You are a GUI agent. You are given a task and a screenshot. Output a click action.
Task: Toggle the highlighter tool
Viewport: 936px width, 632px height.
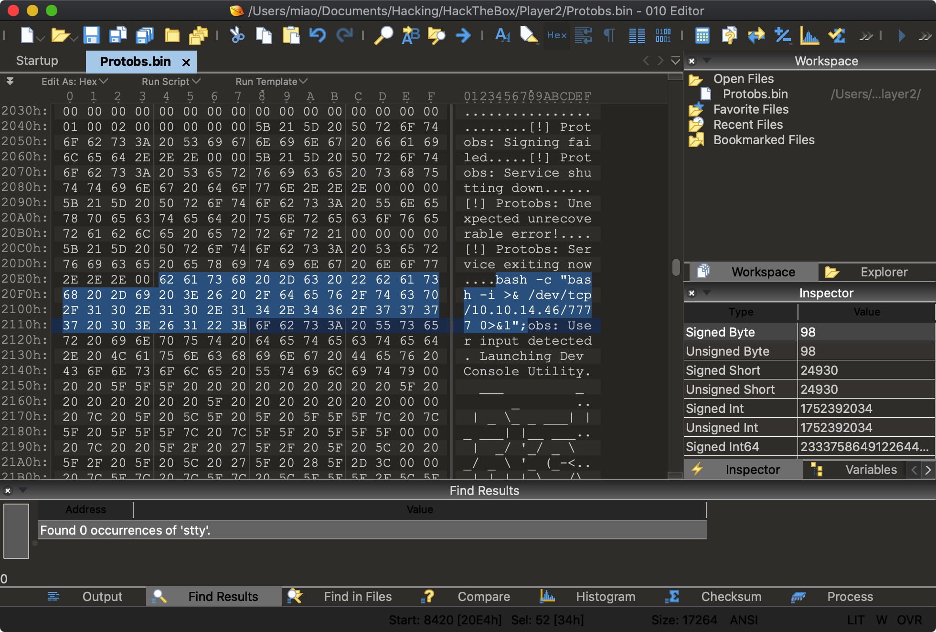click(x=529, y=35)
